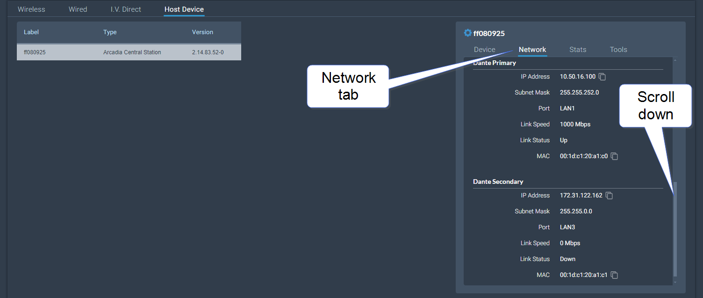Click the network panel scrollbar thumb
Image resolution: width=703 pixels, height=298 pixels.
(674, 229)
